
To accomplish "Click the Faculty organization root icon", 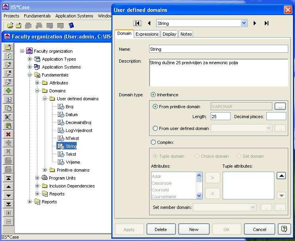I will (29, 51).
